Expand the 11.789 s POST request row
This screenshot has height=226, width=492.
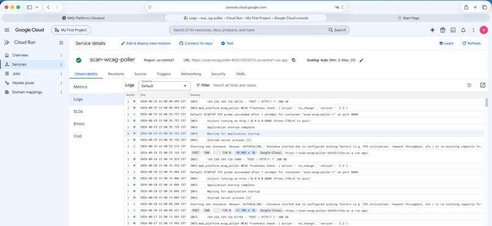(128, 210)
